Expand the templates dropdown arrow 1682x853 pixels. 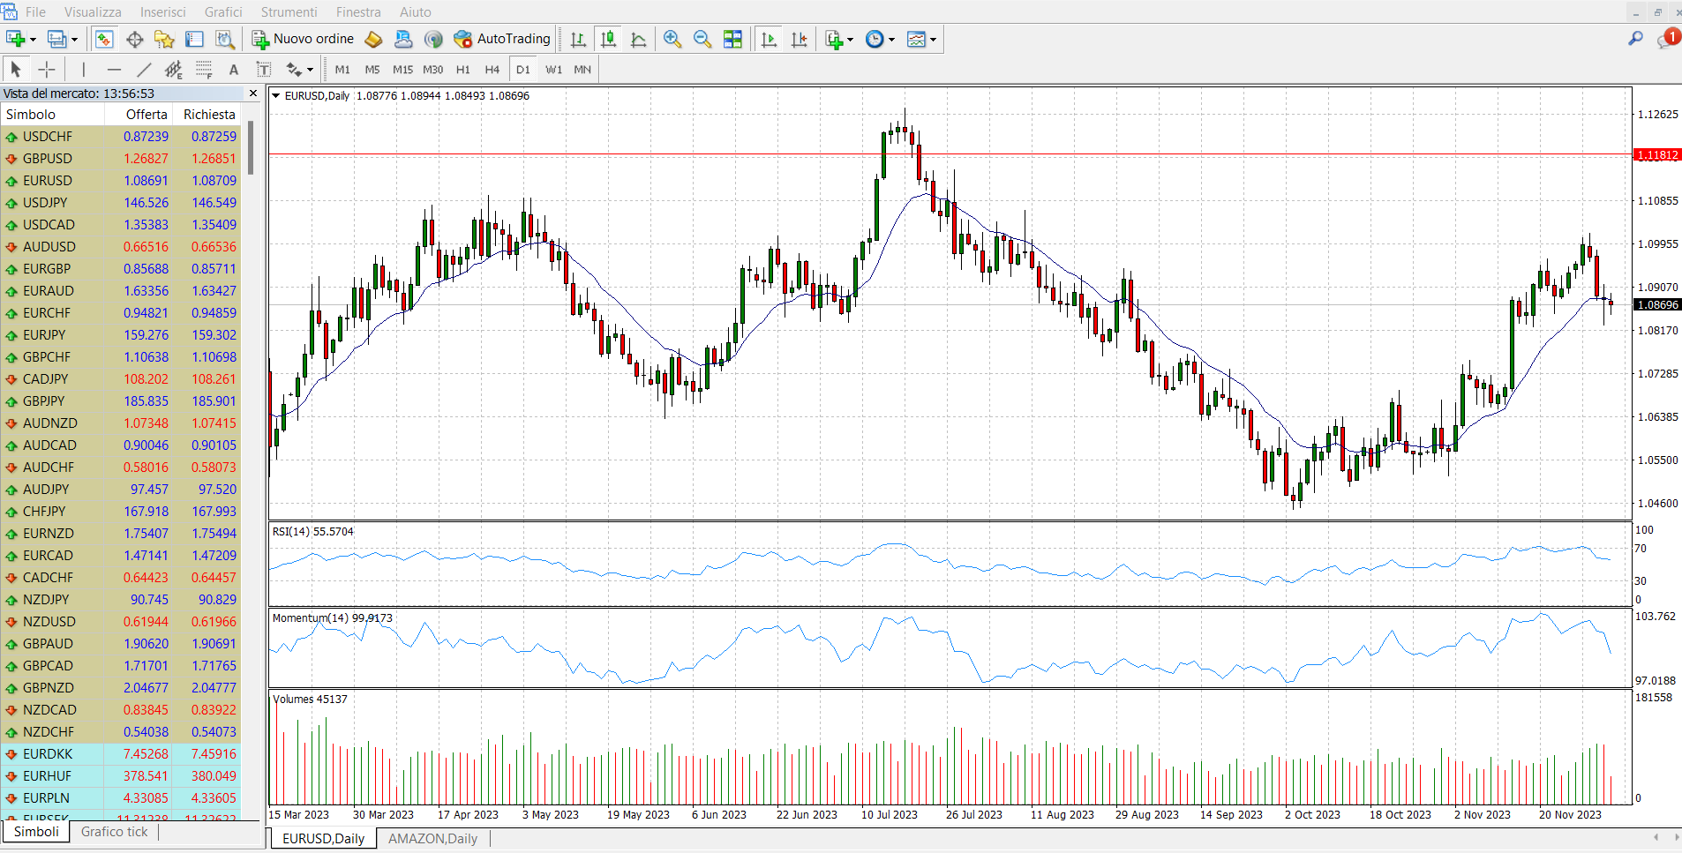[933, 40]
